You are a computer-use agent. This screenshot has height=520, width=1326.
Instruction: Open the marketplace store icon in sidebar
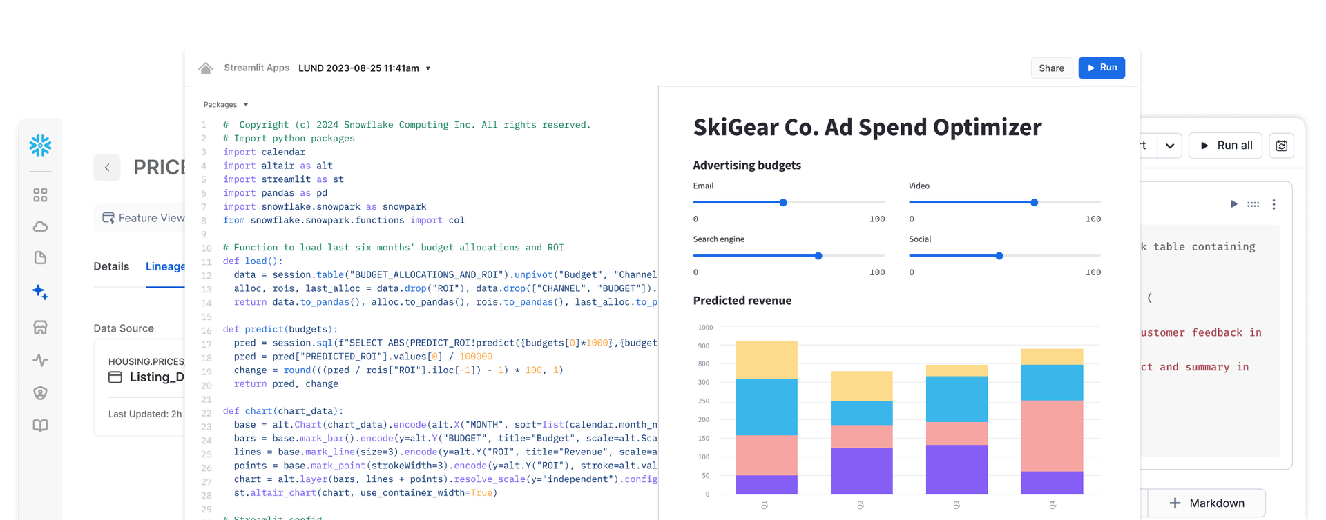pos(40,327)
